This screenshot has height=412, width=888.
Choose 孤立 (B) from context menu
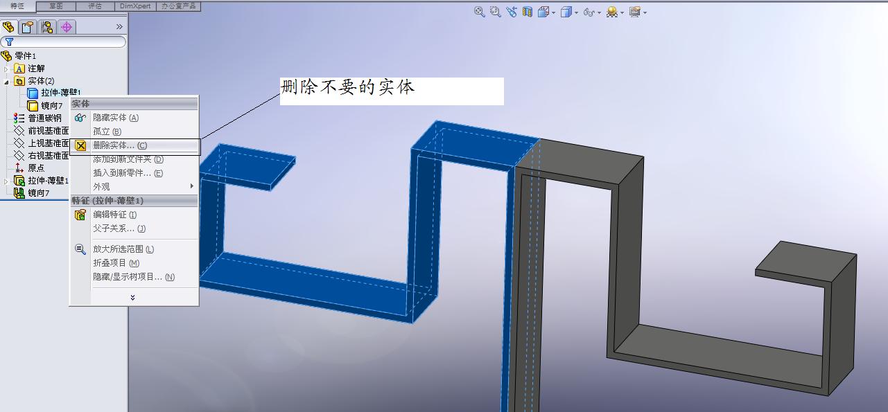(x=134, y=132)
